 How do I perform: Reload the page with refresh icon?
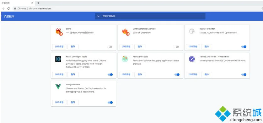tap(8, 8)
